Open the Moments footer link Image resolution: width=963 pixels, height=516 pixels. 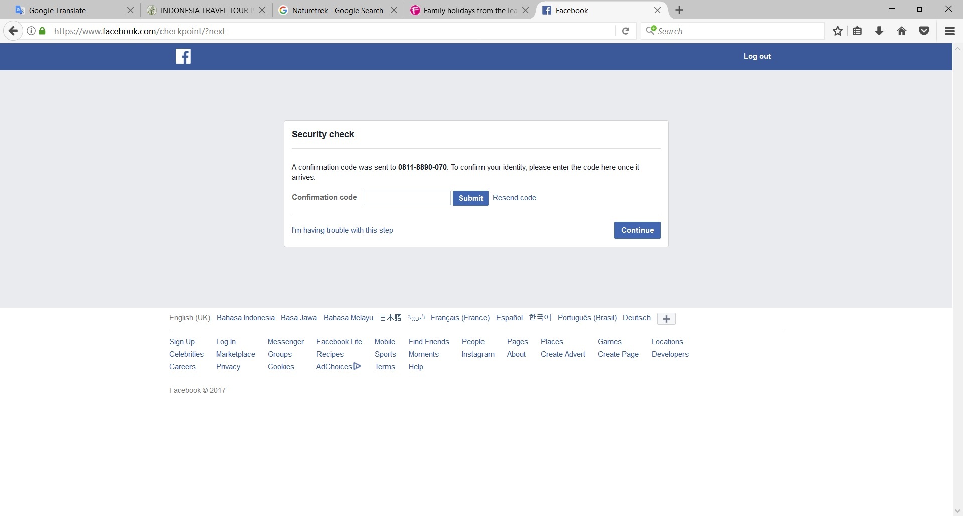point(424,354)
